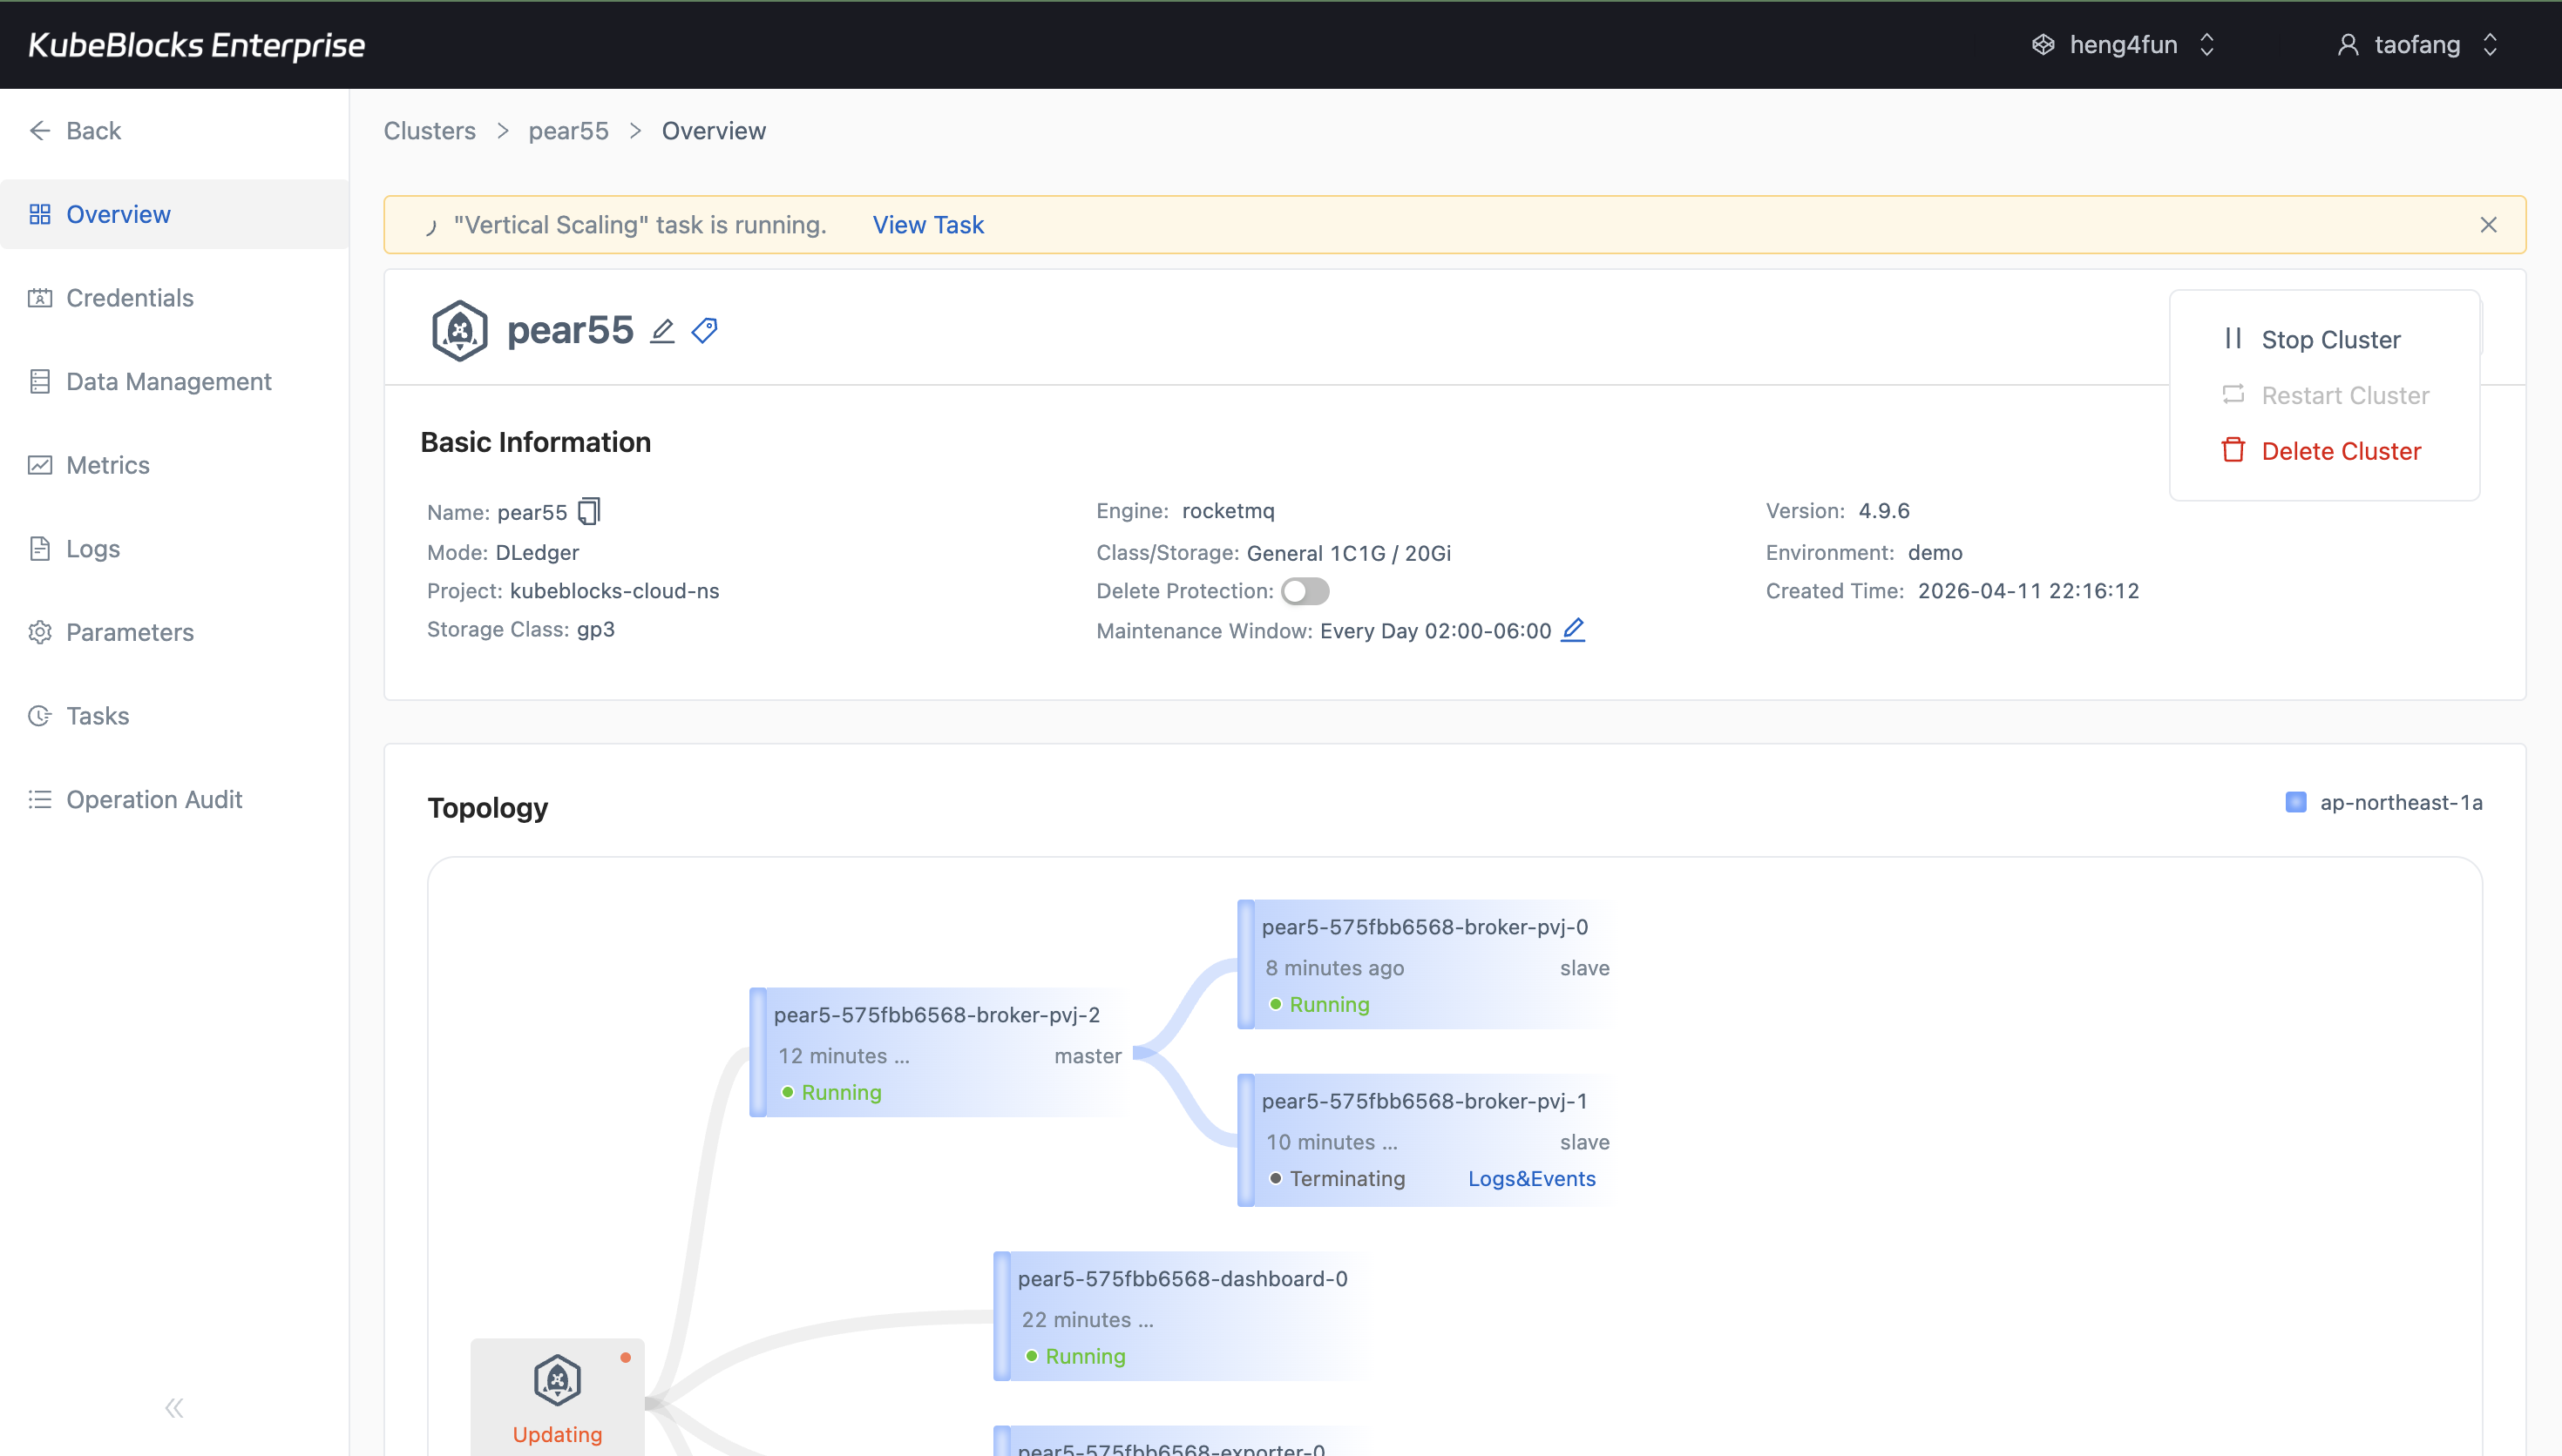Open the Metrics panel
The image size is (2562, 1456).
point(108,464)
